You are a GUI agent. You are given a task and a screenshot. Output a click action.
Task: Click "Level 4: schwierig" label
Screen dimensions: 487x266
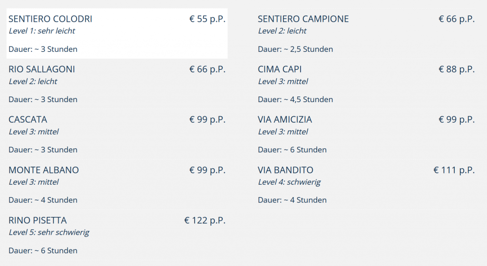(289, 182)
